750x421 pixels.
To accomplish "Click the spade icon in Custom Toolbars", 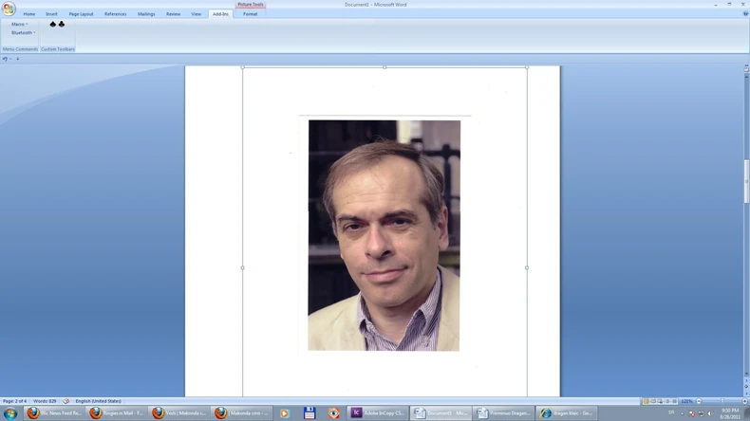I will click(53, 24).
